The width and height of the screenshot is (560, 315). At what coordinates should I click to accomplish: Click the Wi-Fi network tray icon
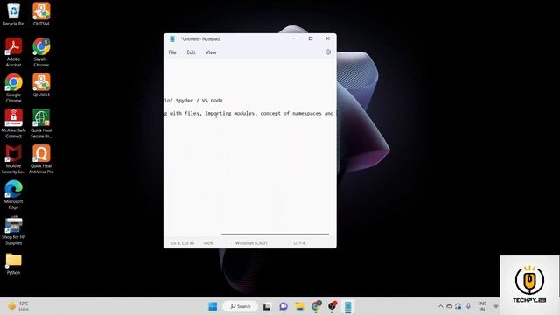(496, 306)
